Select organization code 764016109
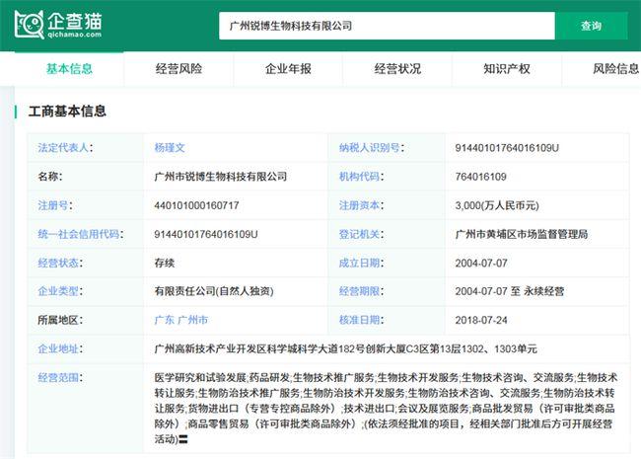Screen dimensions: 641x459 pos(481,177)
